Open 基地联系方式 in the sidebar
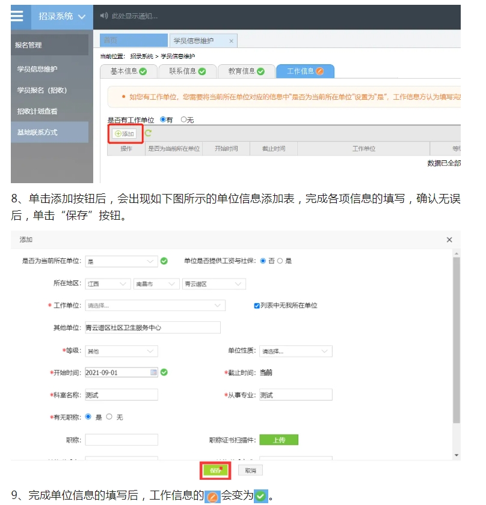The height and width of the screenshot is (505, 486). (37, 132)
